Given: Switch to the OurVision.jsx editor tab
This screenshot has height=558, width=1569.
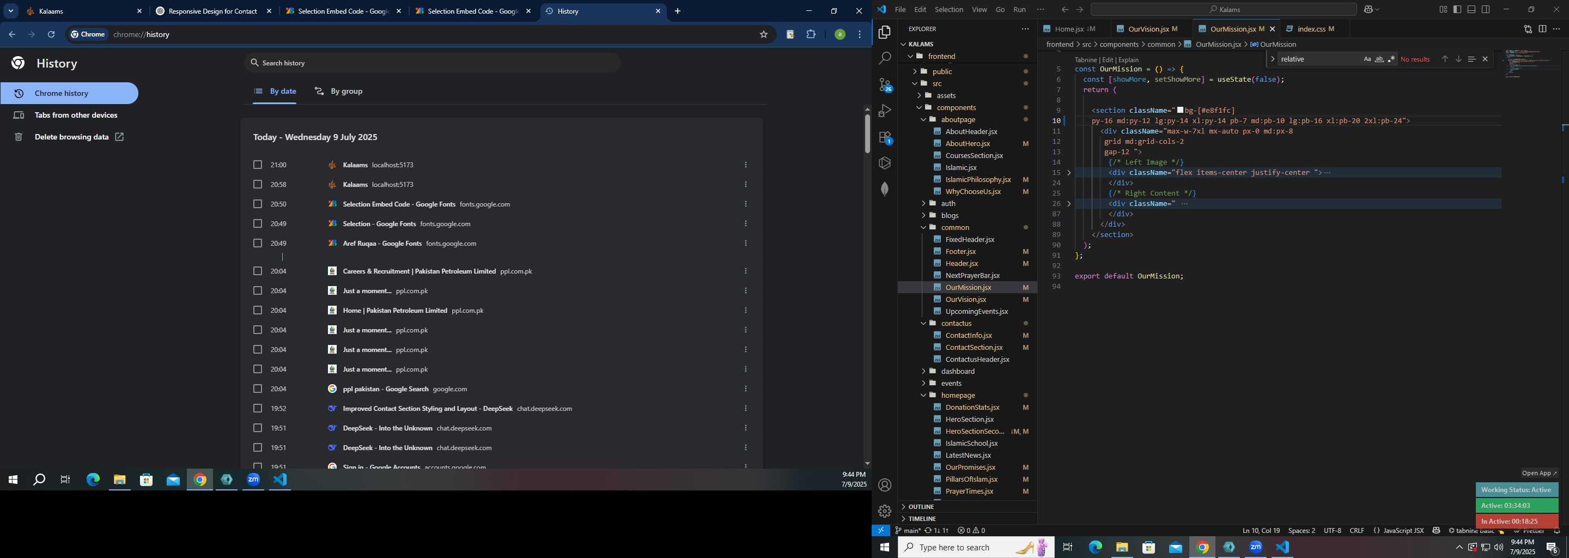Looking at the screenshot, I should point(1147,29).
